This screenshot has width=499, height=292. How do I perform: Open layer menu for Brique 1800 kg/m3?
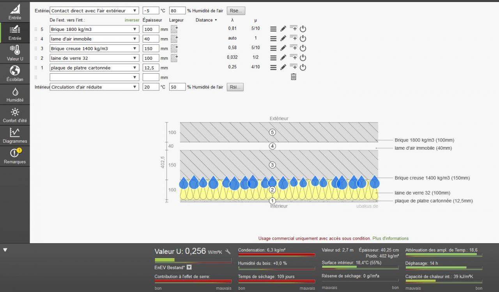point(273,29)
